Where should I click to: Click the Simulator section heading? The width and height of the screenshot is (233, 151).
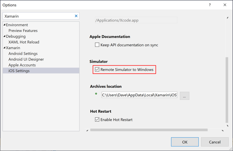pyautogui.click(x=99, y=62)
